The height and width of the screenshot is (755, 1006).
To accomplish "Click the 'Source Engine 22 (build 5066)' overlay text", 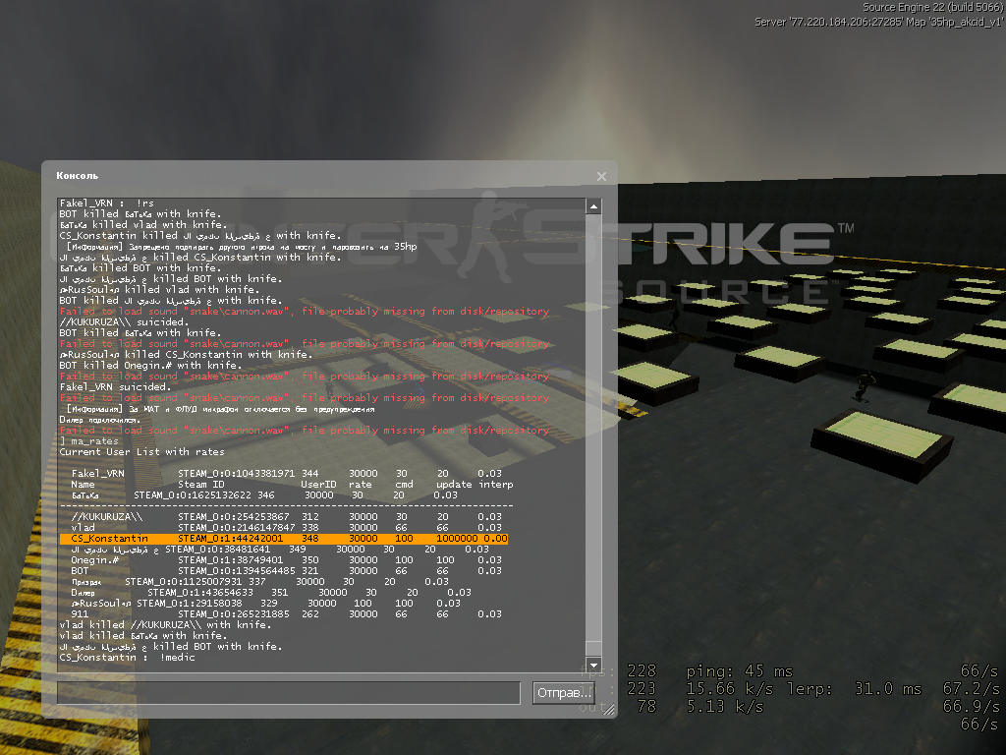I will tap(933, 7).
